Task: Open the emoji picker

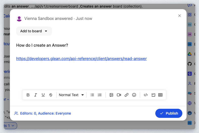Action: [x=134, y=95]
